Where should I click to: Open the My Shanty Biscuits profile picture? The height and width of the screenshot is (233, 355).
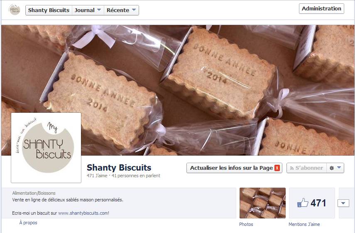tap(46, 148)
